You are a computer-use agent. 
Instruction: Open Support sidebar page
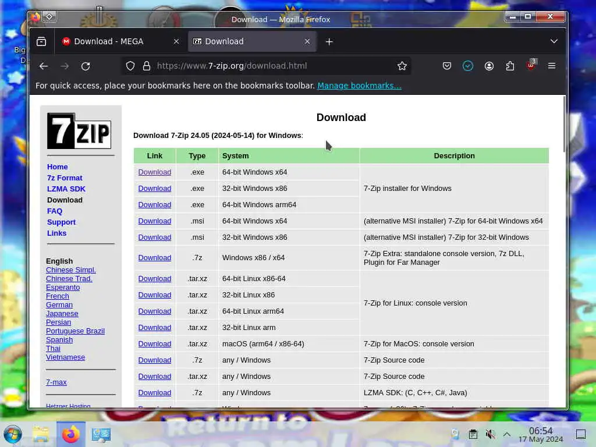[61, 222]
